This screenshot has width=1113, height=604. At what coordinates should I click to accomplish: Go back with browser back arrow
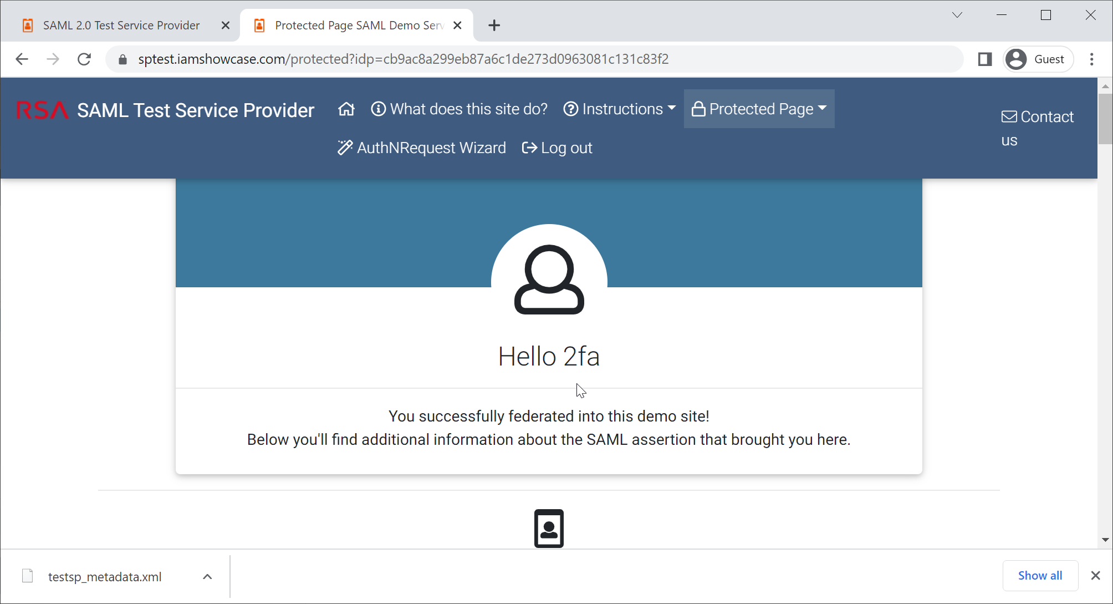click(22, 59)
